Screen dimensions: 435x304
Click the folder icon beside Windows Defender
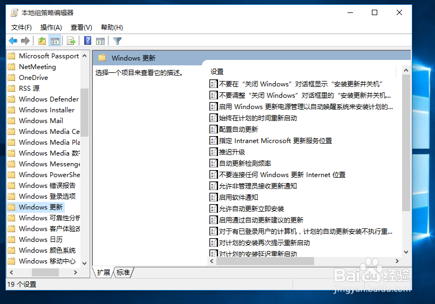tap(11, 99)
